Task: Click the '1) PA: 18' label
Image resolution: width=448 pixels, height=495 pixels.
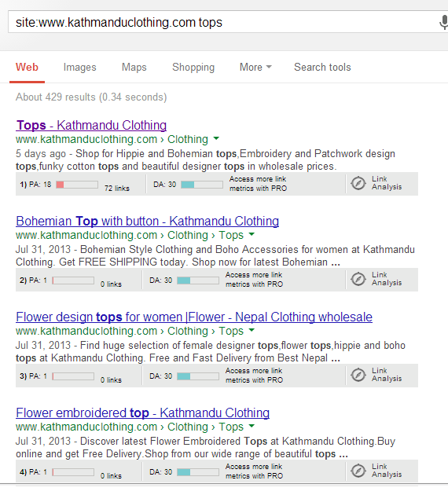Action: [35, 185]
